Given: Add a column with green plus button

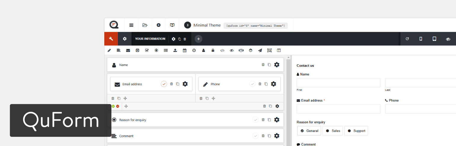Looking at the screenshot, I should tap(113, 106).
